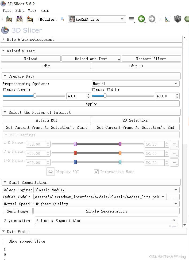Click the Edit button under Reload

tap(46, 66)
